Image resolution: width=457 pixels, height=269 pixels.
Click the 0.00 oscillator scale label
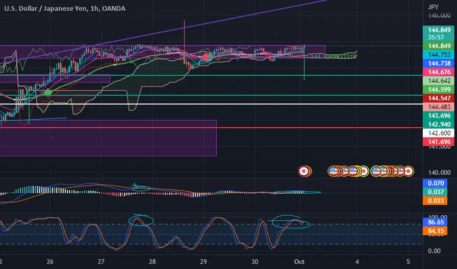(434, 251)
